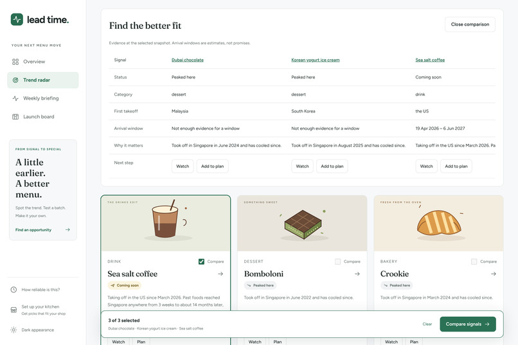Image resolution: width=518 pixels, height=345 pixels.
Task: Check Compare on Crookie card
Action: [474, 261]
